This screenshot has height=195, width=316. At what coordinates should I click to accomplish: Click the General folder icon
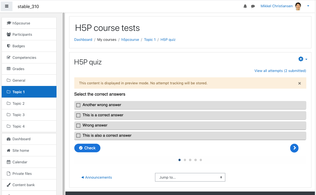8,80
